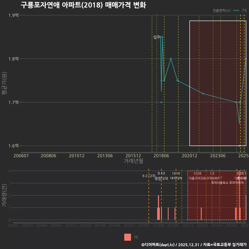249x249 pixels.
Task: Click the '종합대책' annotation label
Action: coord(161,178)
